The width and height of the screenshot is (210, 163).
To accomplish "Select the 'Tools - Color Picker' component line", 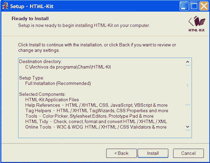I will point(89,116).
